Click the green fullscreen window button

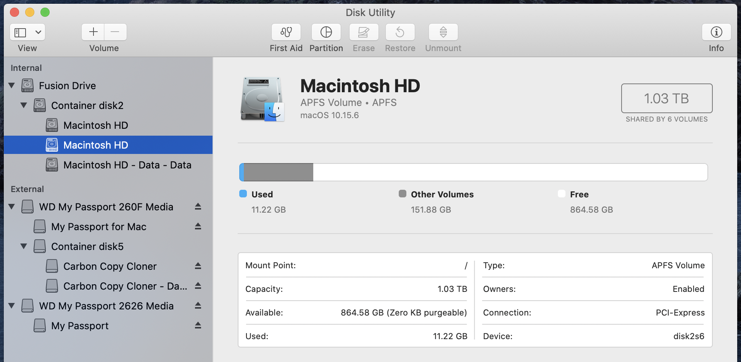pos(45,12)
